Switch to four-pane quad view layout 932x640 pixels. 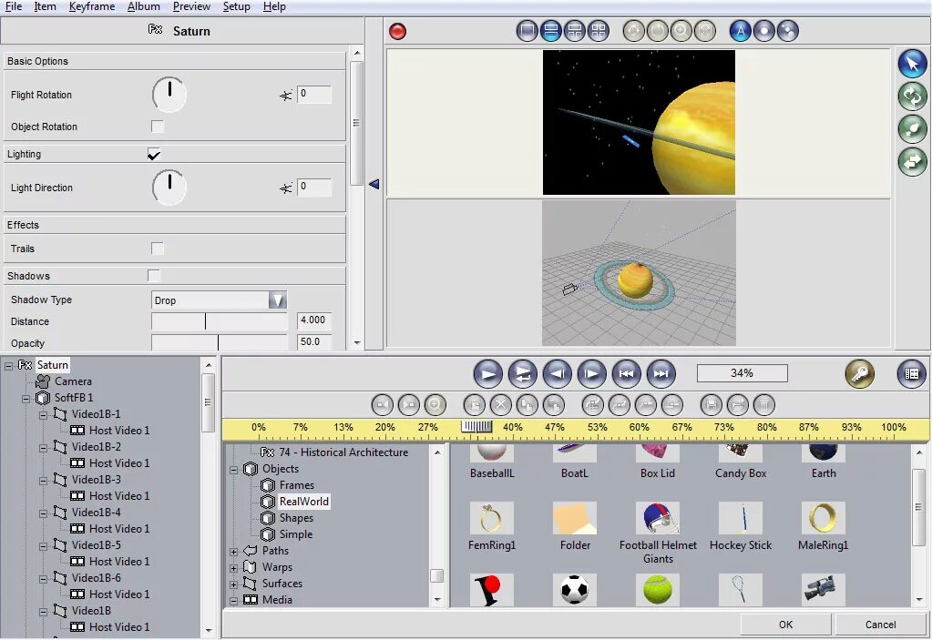(x=599, y=31)
